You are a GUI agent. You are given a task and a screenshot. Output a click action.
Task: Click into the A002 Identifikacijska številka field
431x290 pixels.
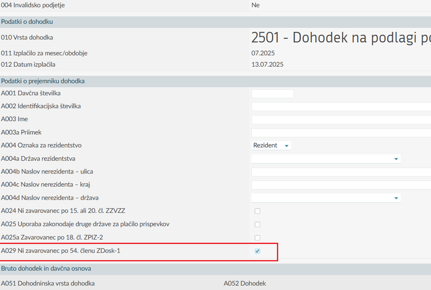coord(341,106)
